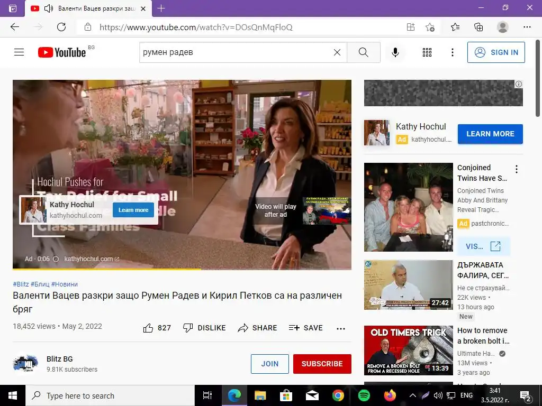542x406 pixels.
Task: Click the magnifier search button
Action: coord(363,52)
